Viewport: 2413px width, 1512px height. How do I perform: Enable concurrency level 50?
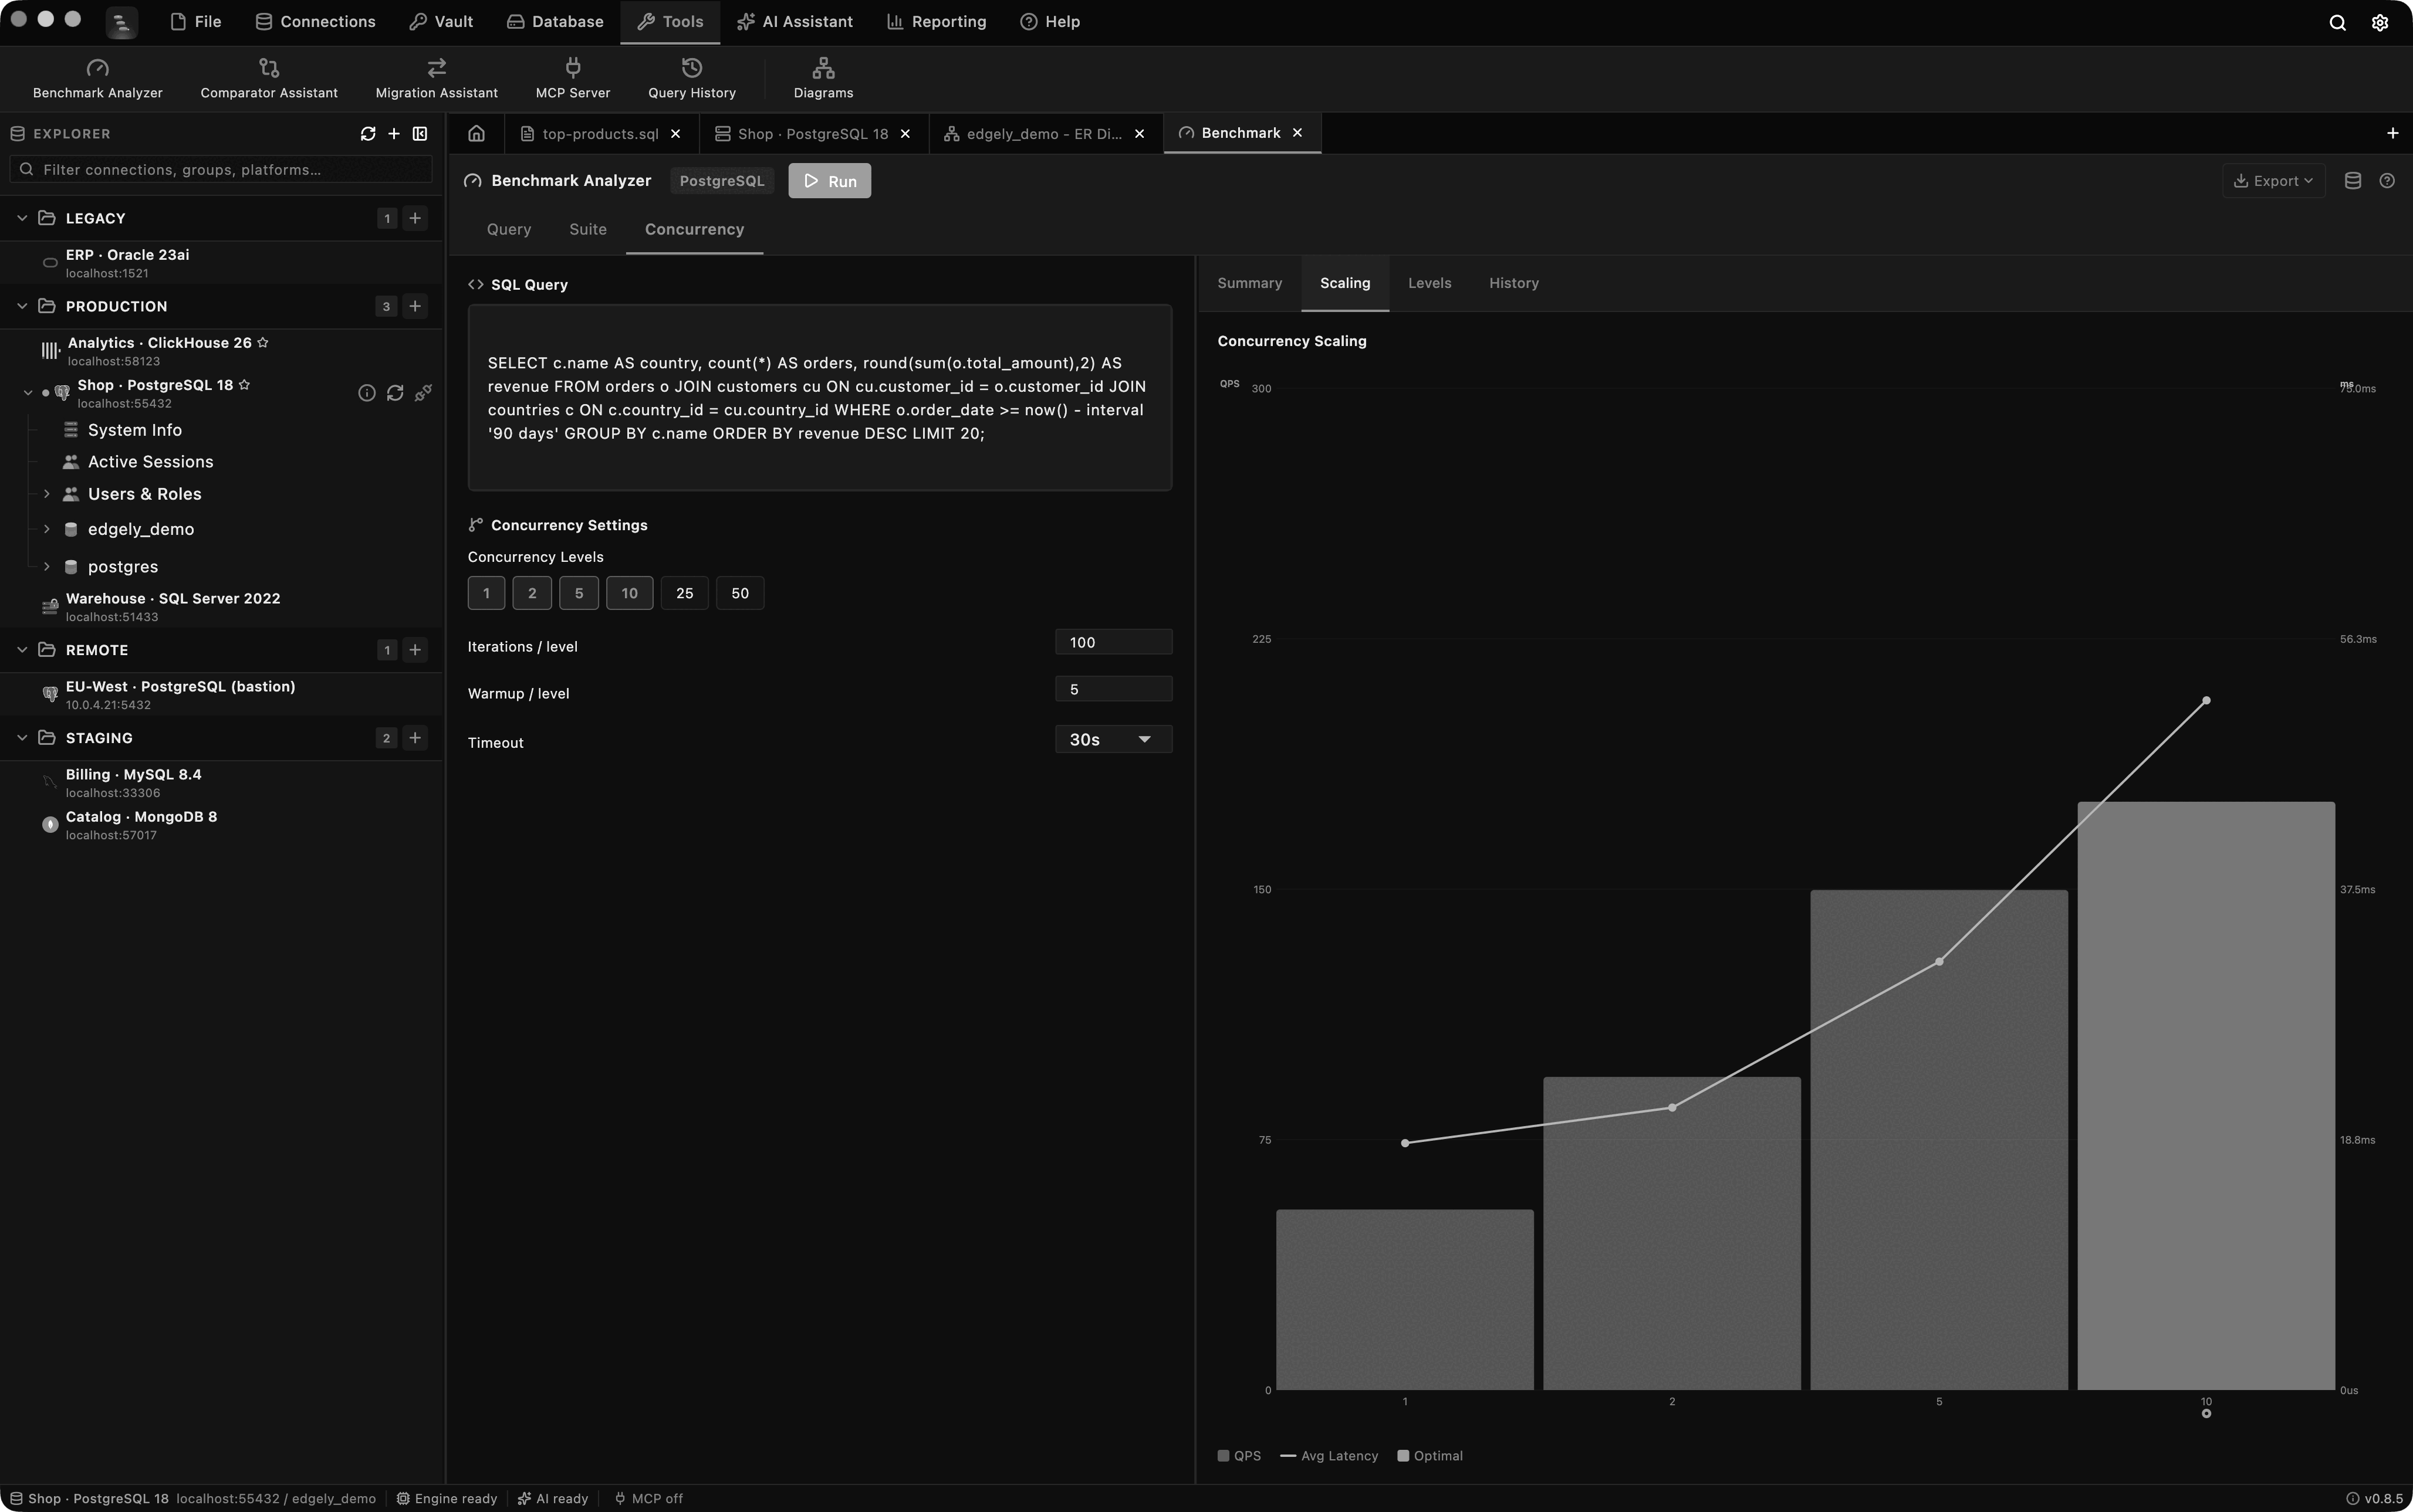(741, 593)
